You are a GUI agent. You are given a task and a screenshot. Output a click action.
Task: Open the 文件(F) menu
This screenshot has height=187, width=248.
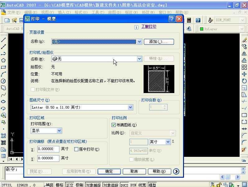pyautogui.click(x=14, y=12)
